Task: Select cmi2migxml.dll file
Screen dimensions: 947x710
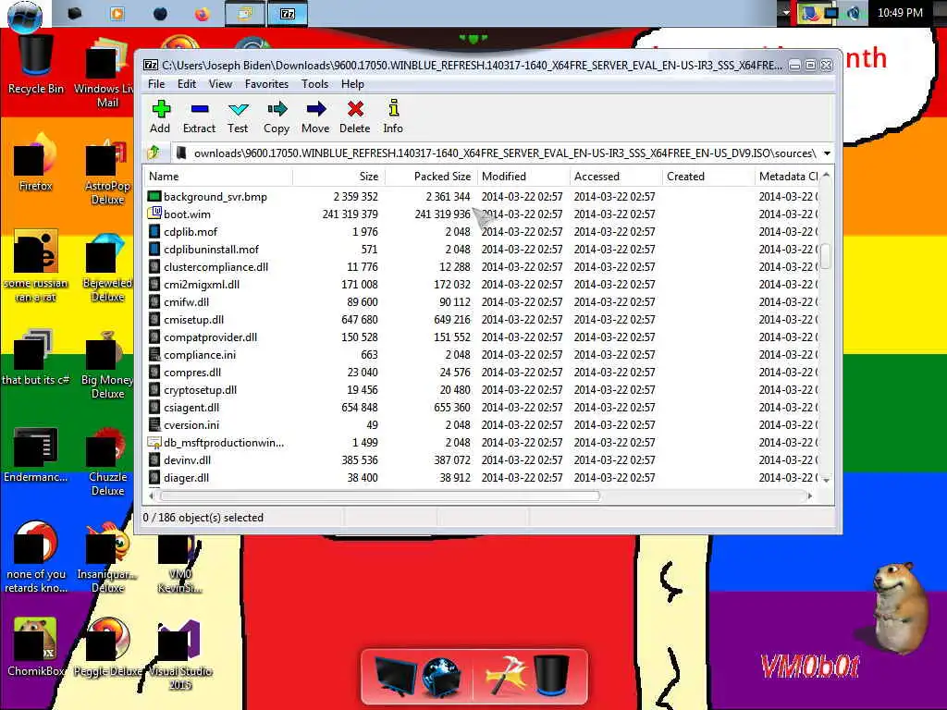Action: click(201, 285)
